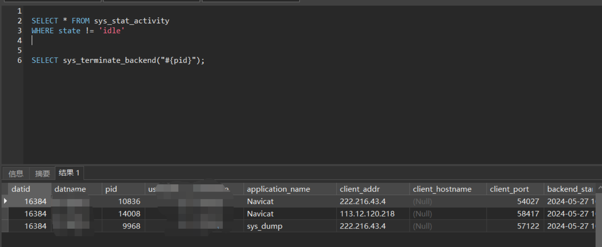
Task: Click the client_addr column header
Action: click(x=373, y=189)
